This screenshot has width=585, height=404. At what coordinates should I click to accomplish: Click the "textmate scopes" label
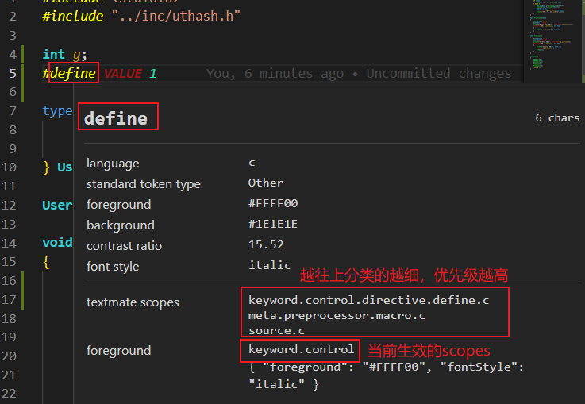click(x=133, y=302)
